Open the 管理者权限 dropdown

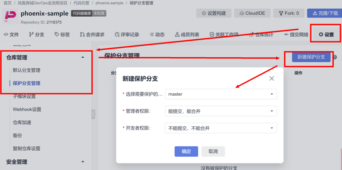221,111
